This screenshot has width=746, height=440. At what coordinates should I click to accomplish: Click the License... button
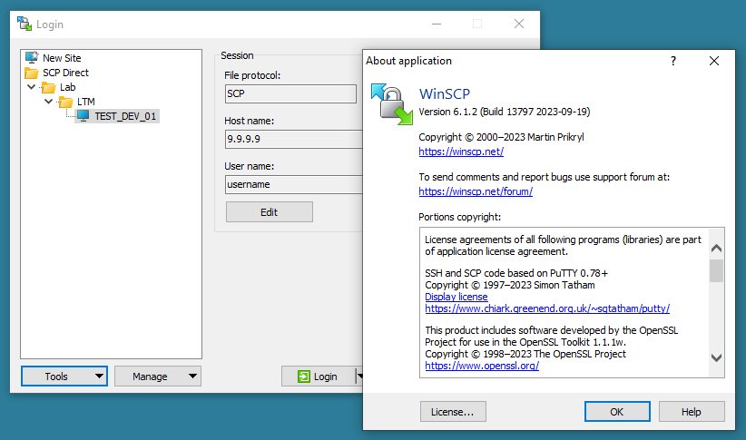[453, 412]
